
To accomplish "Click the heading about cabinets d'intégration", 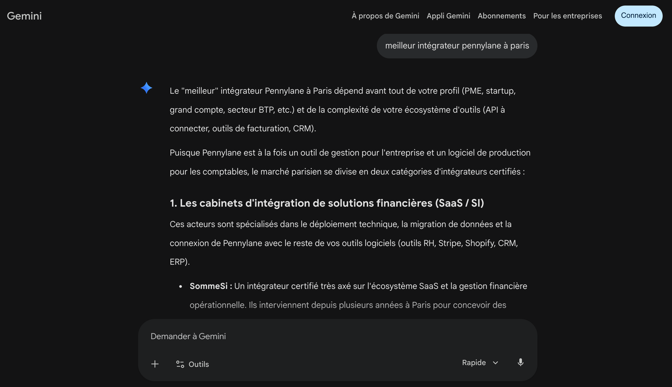I will [327, 203].
